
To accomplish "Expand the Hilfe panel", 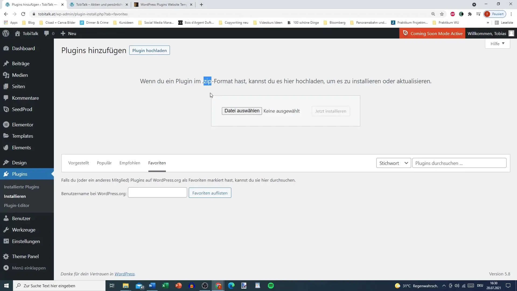I will point(497,43).
